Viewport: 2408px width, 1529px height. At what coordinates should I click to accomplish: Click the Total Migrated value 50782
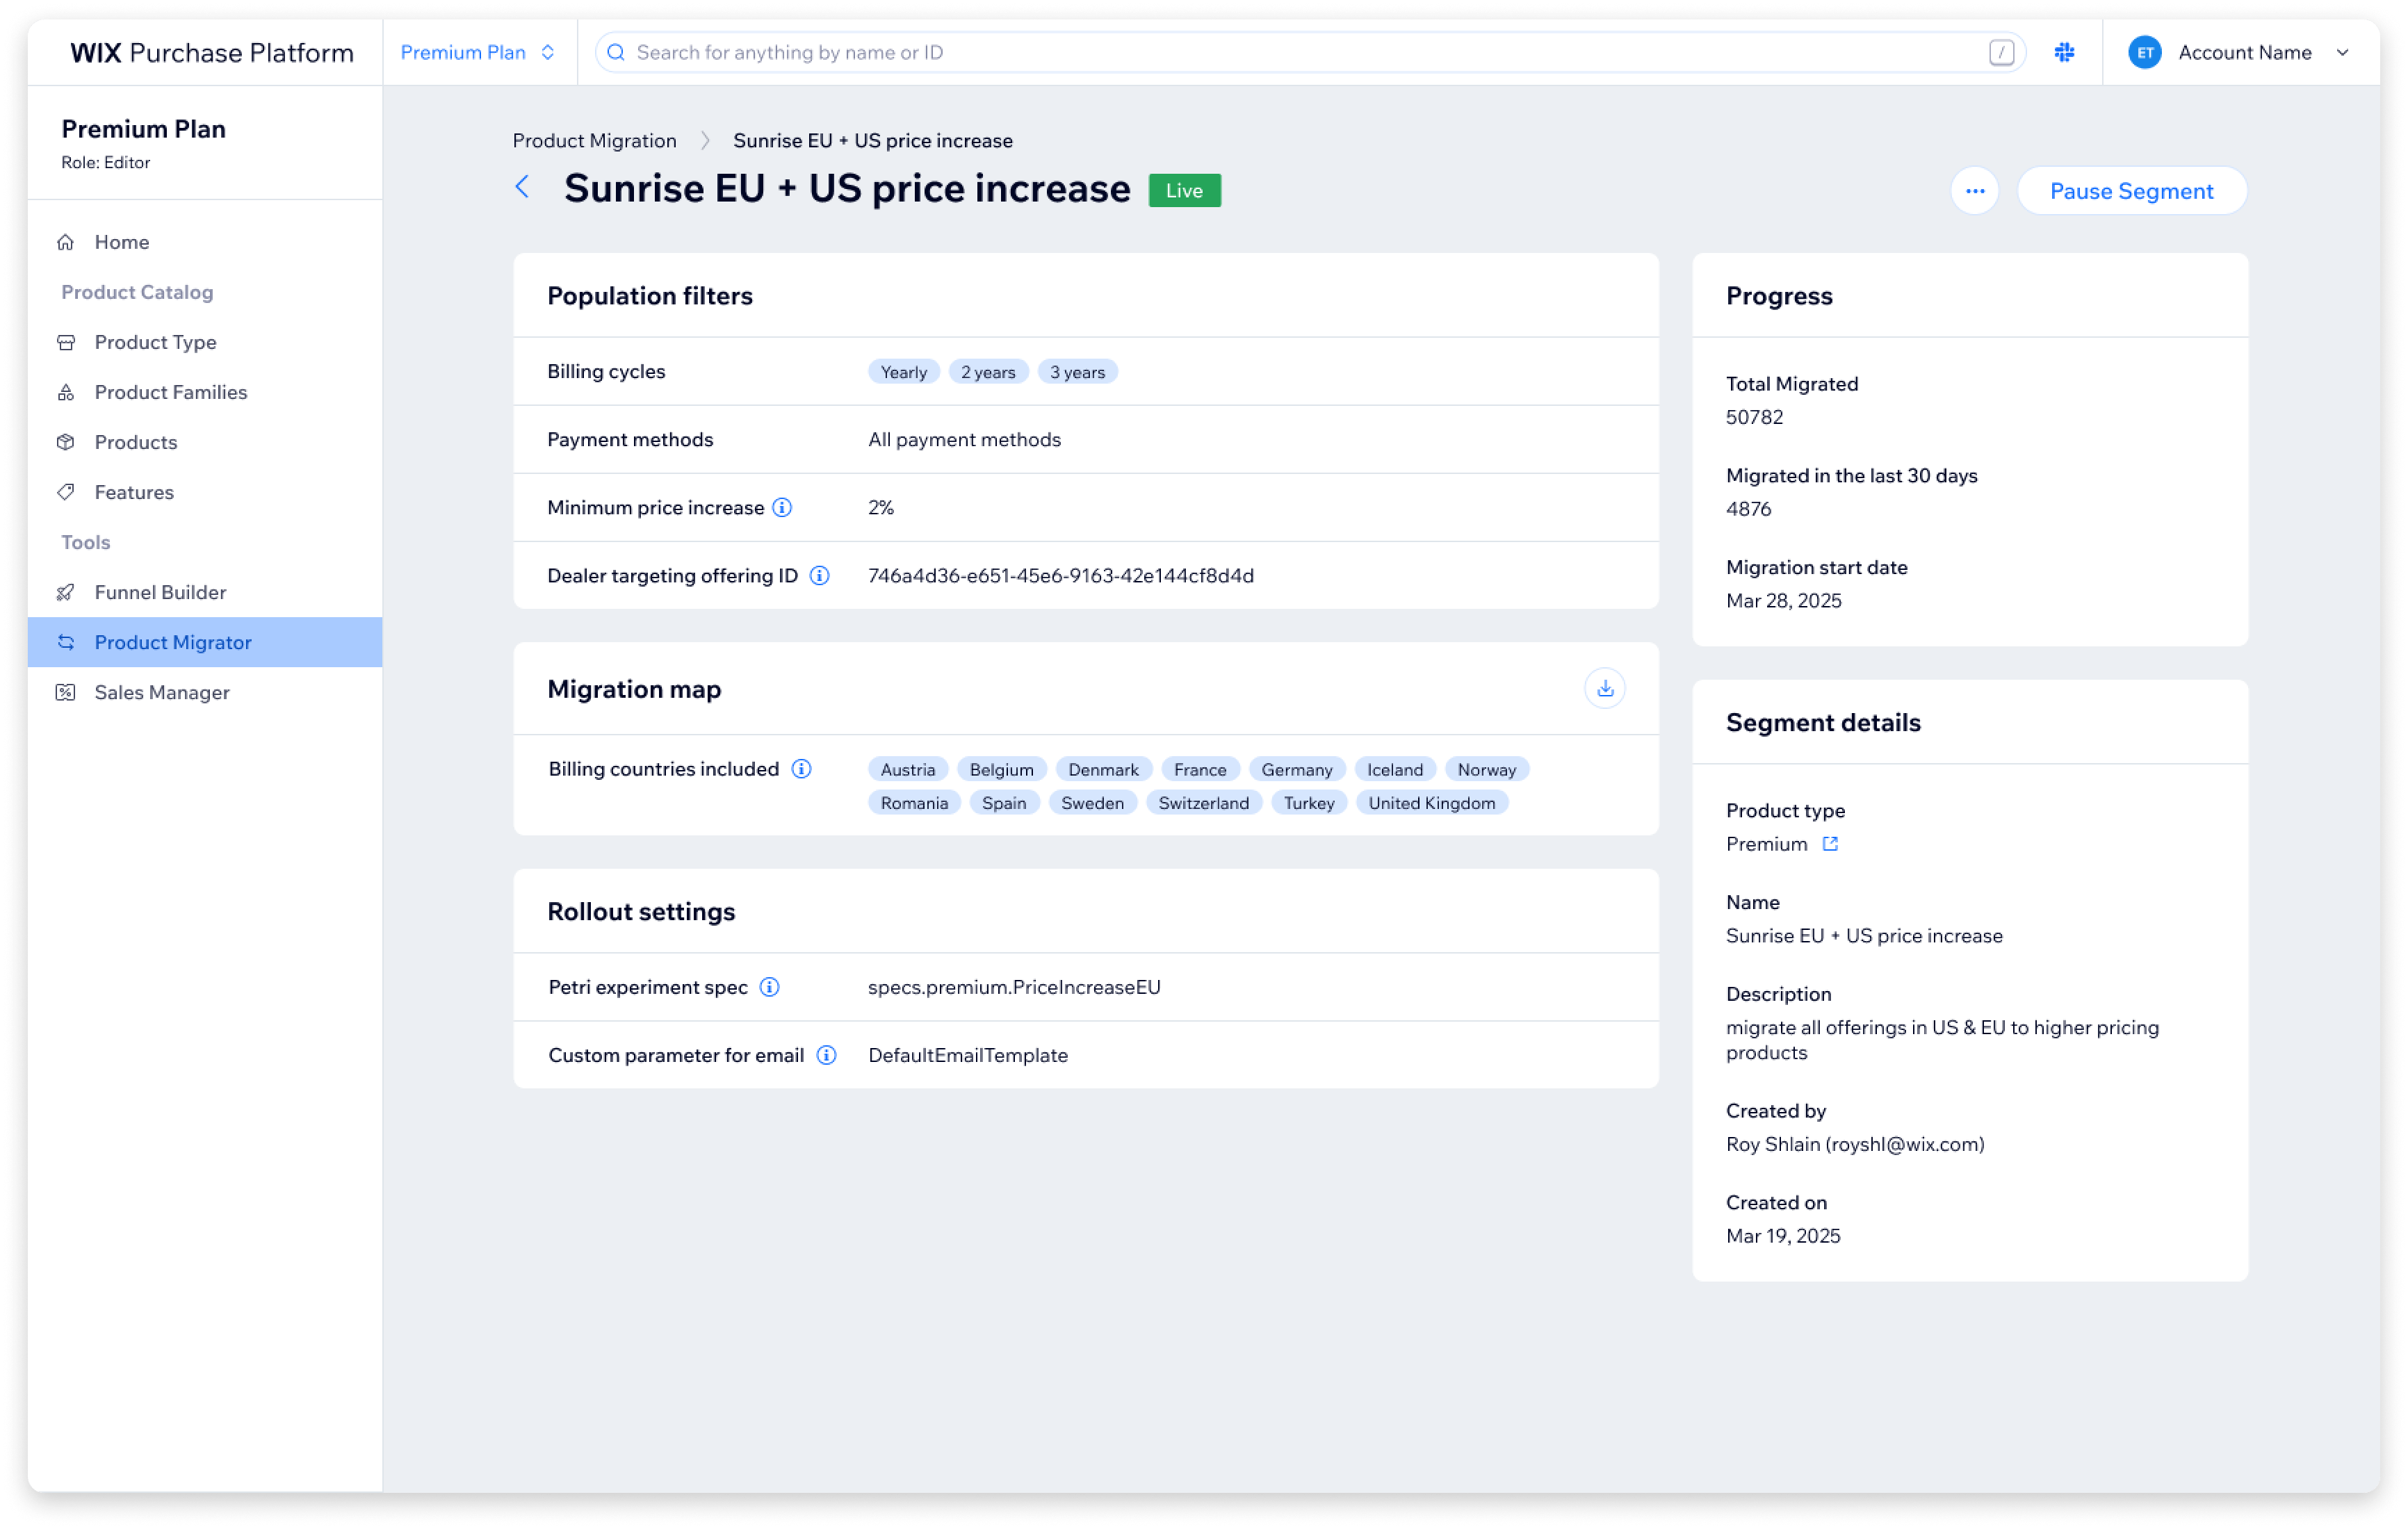coord(1754,417)
